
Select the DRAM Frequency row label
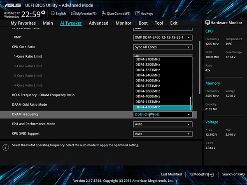click(x=25, y=114)
